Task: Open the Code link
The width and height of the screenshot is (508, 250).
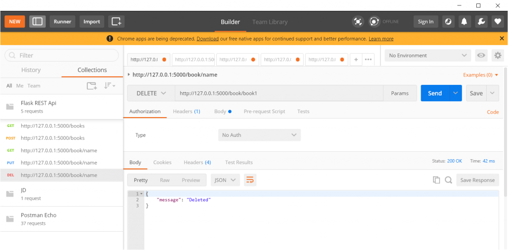Action: coord(493,112)
